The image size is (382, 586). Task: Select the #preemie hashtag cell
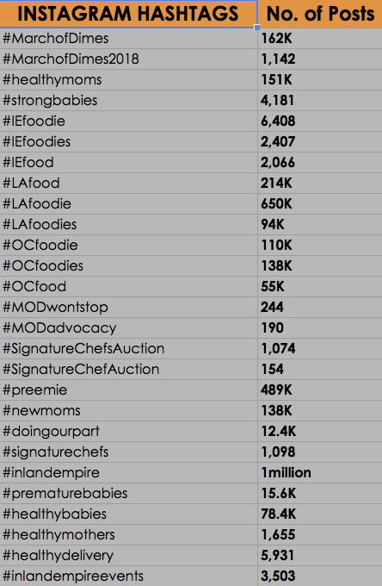pos(128,390)
